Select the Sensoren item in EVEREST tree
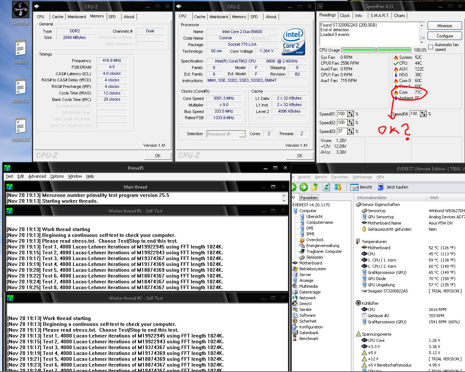Image resolution: width=465 pixels, height=372 pixels. point(311,257)
